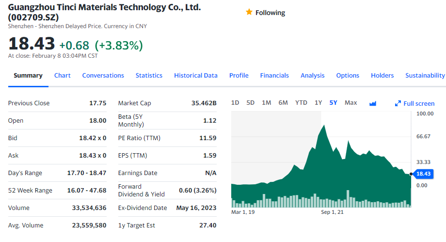Viewport: 446px width, 242px height.
Task: Open the Options tab
Action: (x=348, y=76)
